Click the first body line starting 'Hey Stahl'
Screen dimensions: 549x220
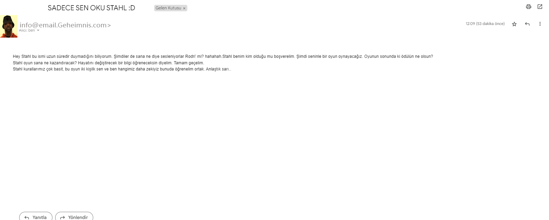tap(223, 56)
